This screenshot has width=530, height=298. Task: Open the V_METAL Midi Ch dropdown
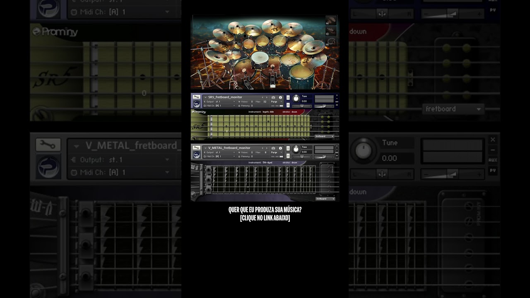[219, 156]
